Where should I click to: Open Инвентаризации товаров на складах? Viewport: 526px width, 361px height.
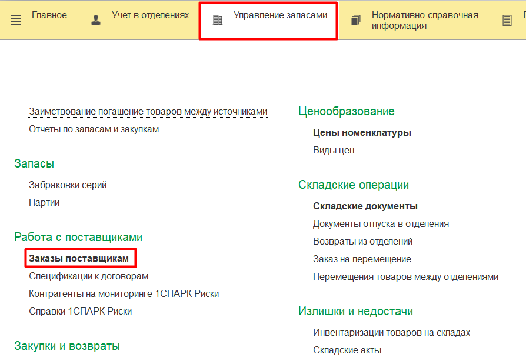coord(391,332)
